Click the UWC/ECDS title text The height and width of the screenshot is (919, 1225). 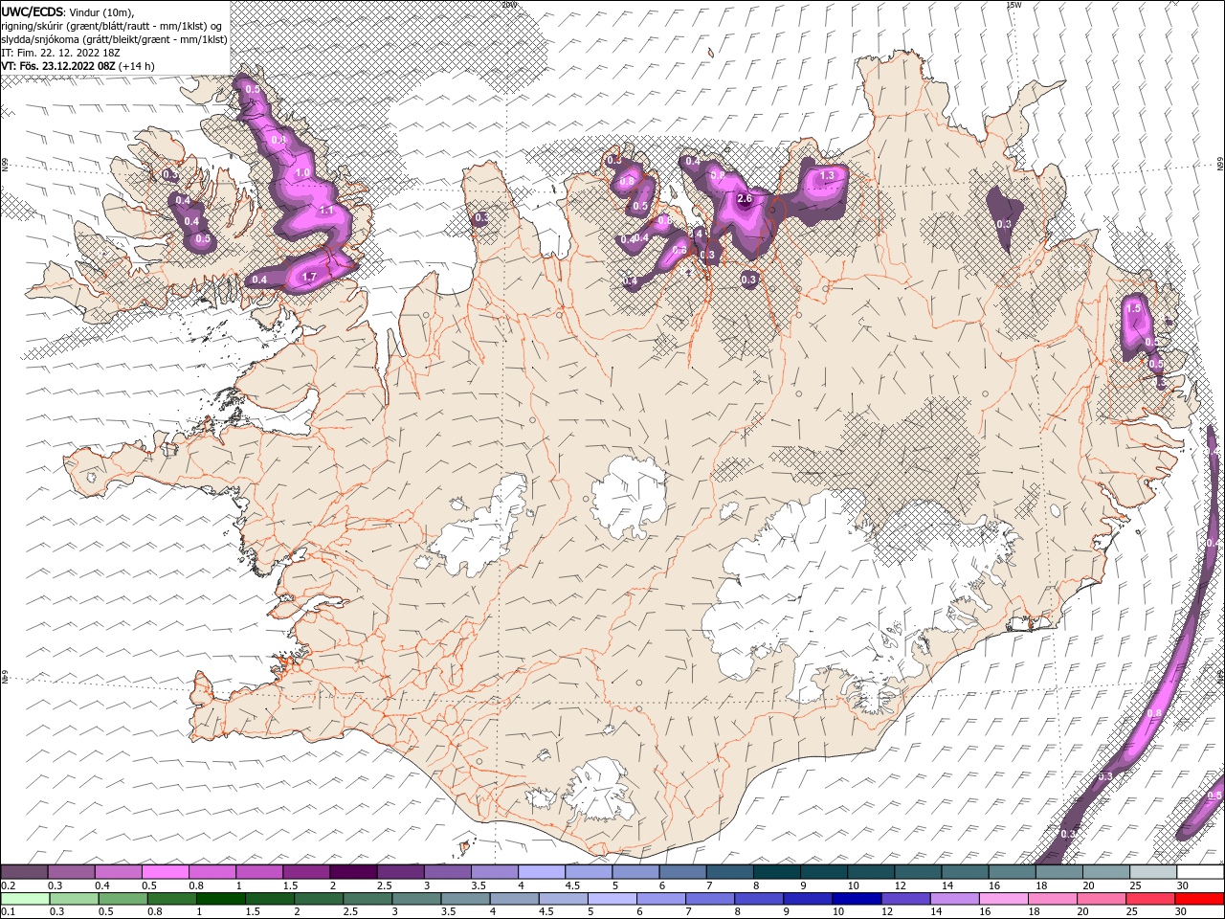click(31, 11)
